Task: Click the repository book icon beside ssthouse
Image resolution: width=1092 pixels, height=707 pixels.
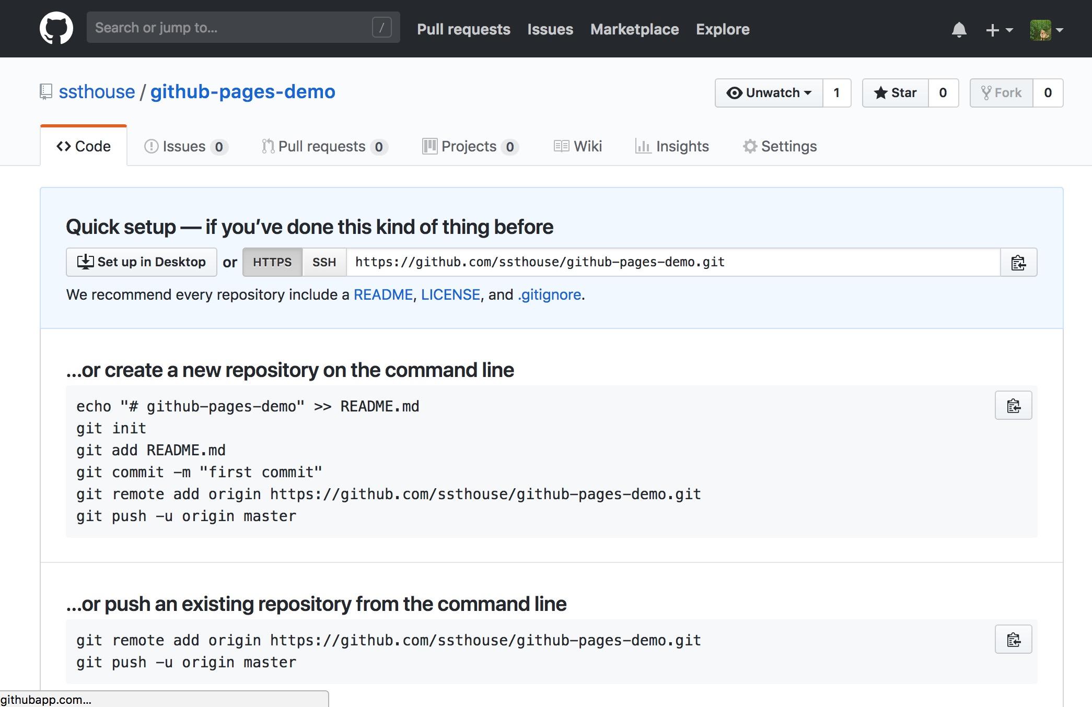Action: pyautogui.click(x=45, y=91)
